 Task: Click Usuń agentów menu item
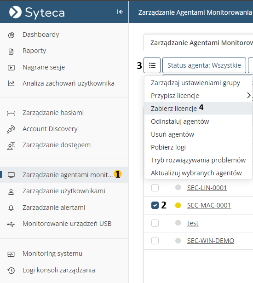(x=198, y=134)
